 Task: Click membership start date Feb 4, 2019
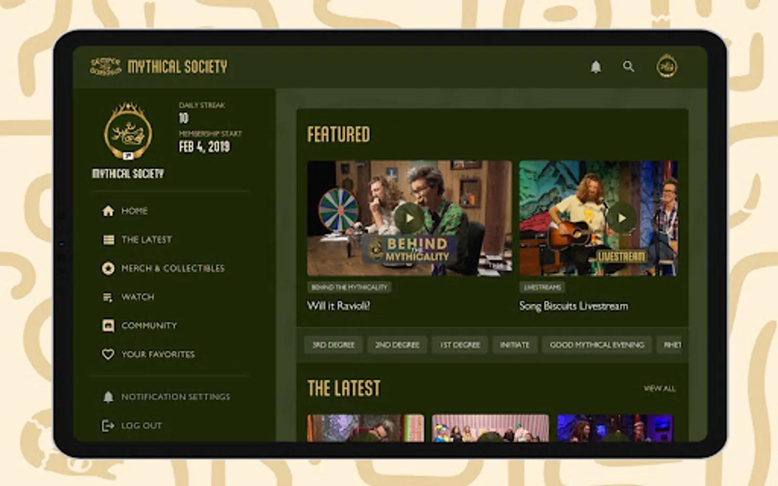coord(205,146)
